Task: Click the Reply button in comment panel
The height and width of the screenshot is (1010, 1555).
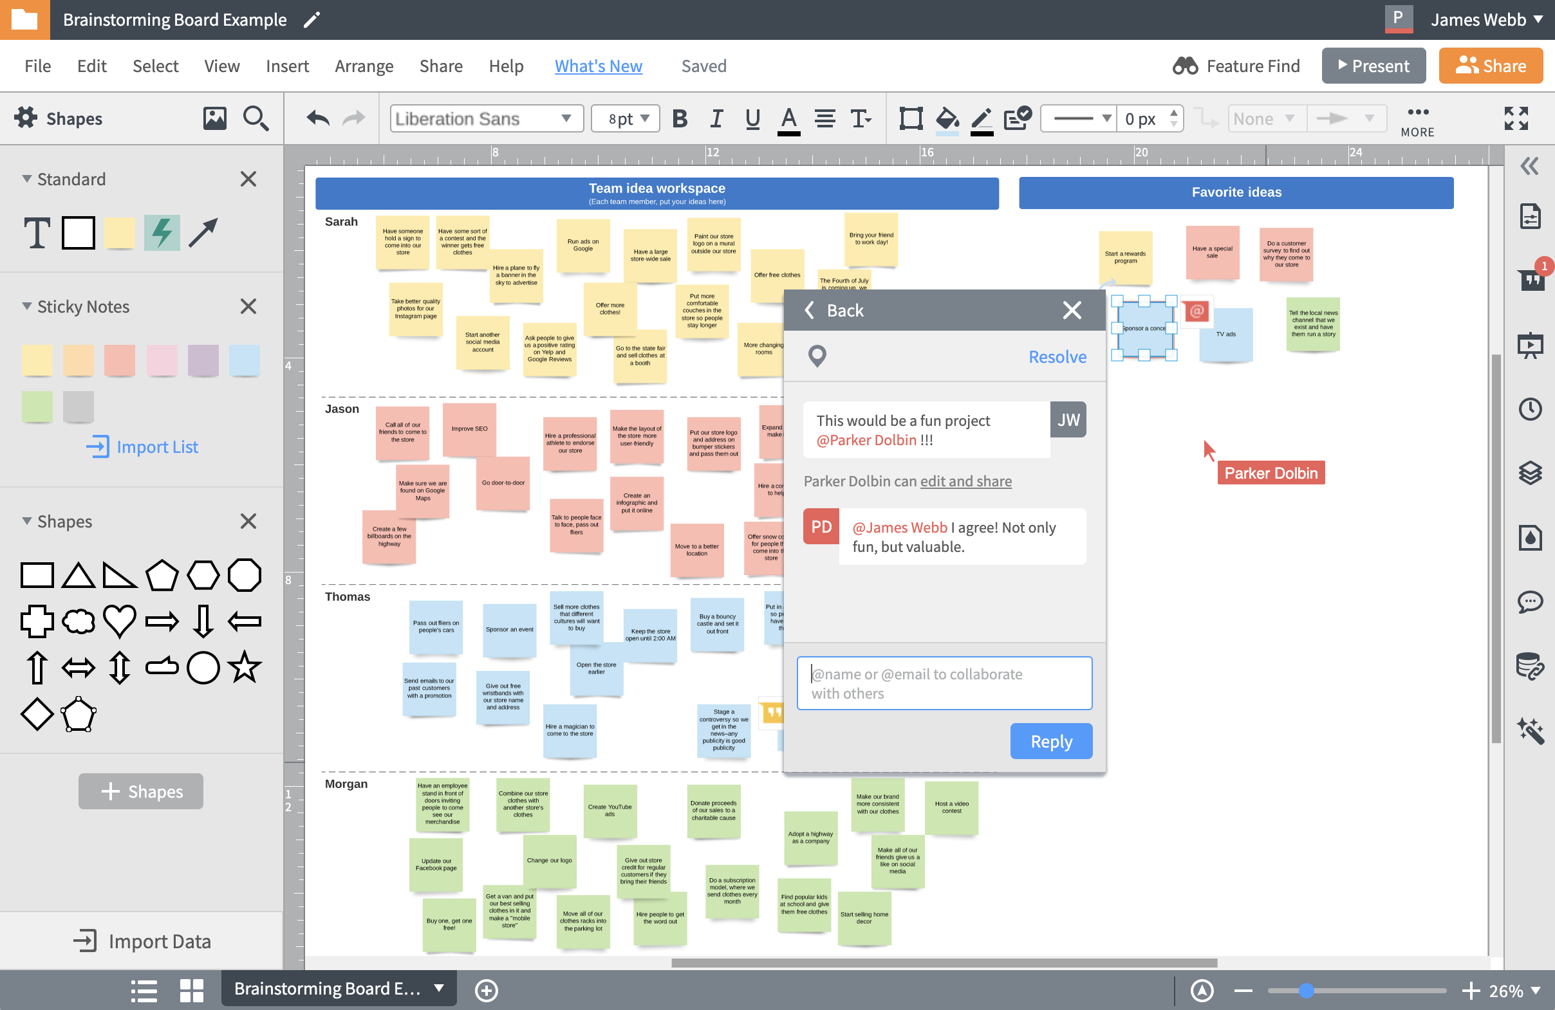Action: [x=1050, y=741]
